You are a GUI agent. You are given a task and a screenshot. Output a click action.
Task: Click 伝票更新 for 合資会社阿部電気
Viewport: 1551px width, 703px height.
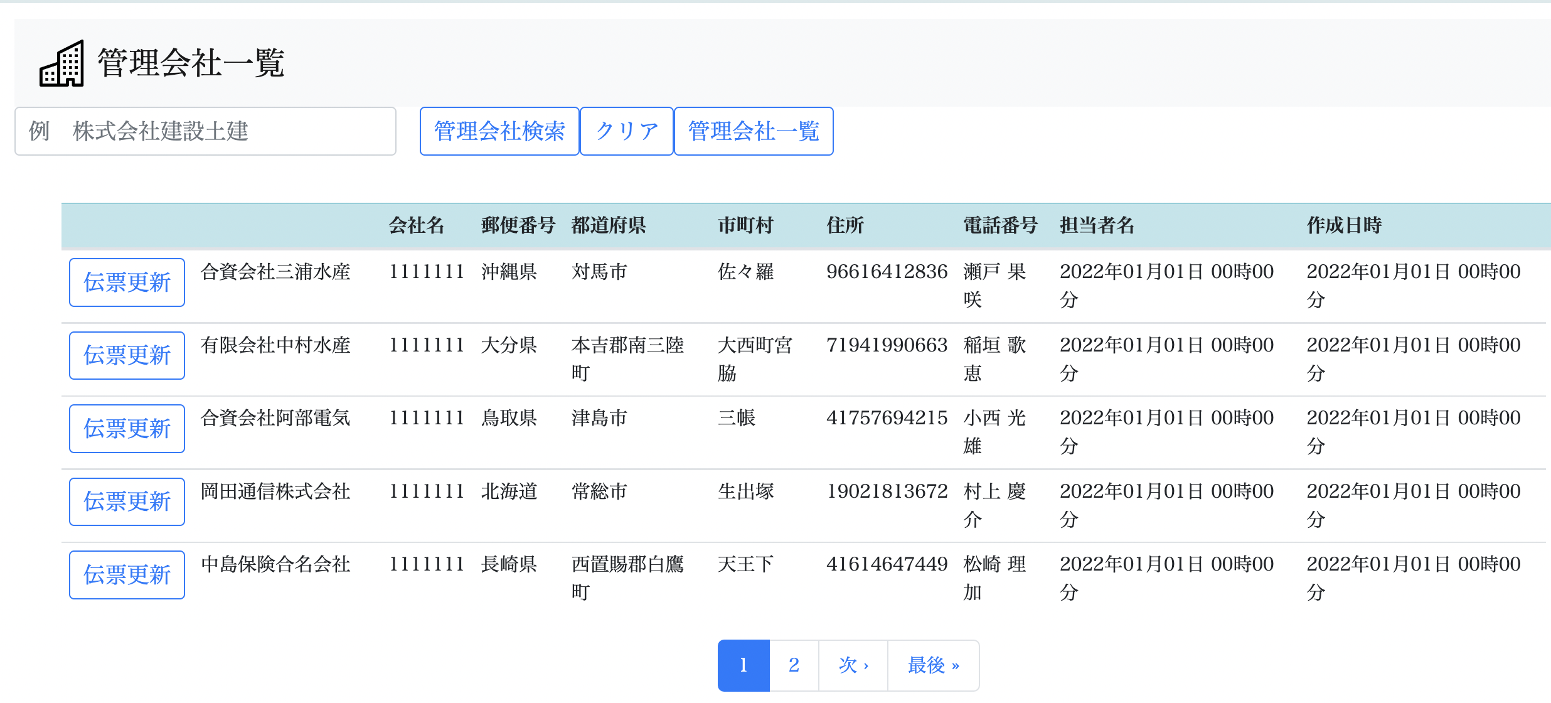click(127, 429)
